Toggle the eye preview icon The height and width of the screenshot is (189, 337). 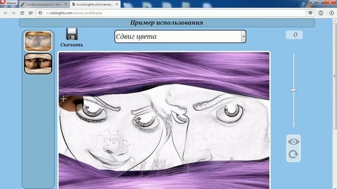pos(293,142)
